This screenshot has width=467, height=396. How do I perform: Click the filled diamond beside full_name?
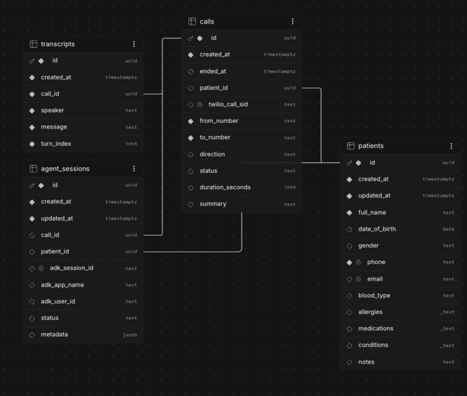349,213
